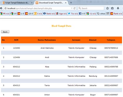
Task: Open a new tab with the plus button
Action: [x=71, y=3]
